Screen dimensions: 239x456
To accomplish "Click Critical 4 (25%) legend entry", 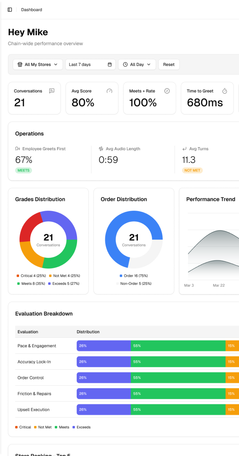I will [31, 276].
